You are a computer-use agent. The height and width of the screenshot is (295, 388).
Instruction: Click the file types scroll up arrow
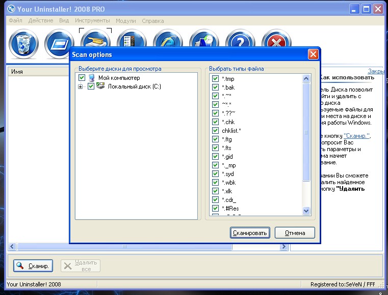tap(306, 79)
